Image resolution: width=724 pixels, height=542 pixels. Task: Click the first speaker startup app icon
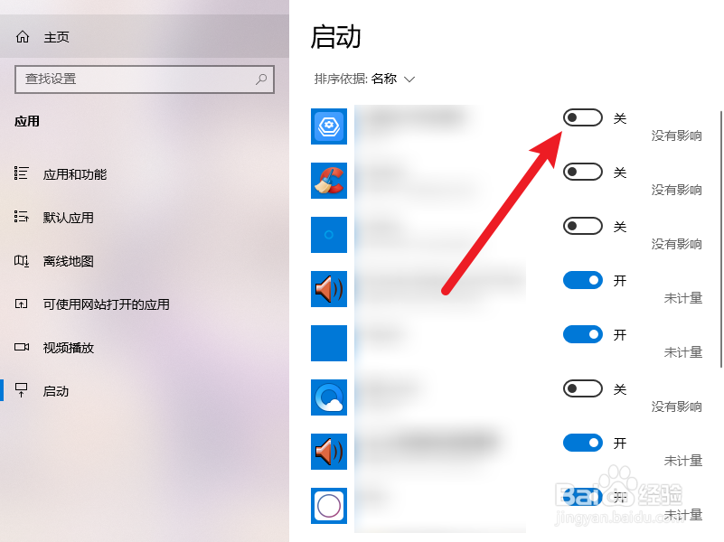coord(329,289)
